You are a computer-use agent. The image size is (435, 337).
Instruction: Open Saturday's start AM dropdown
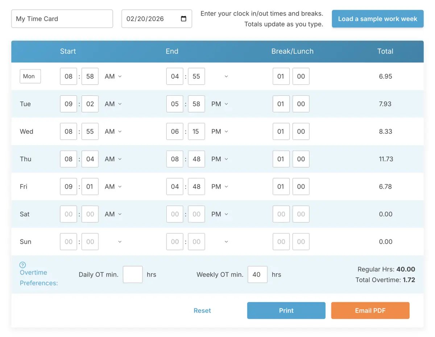coord(113,214)
